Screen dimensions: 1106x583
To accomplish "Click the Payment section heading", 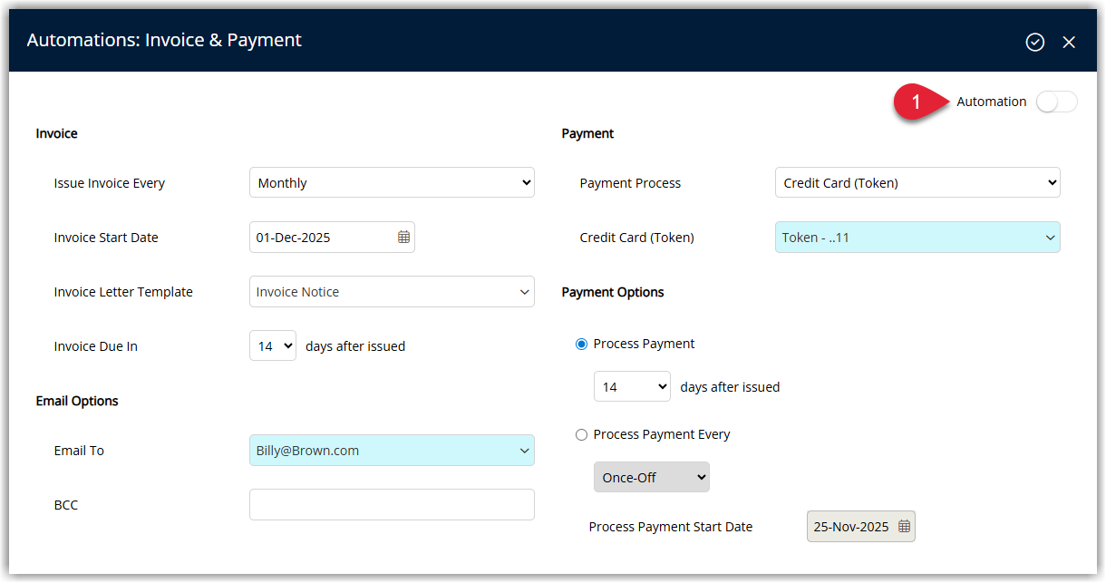I will point(587,133).
